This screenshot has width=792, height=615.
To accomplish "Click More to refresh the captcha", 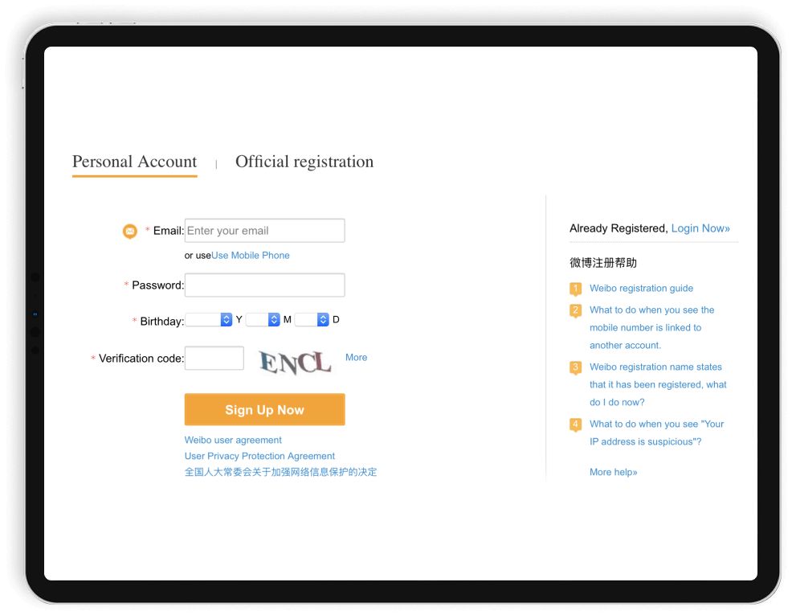I will (x=356, y=358).
